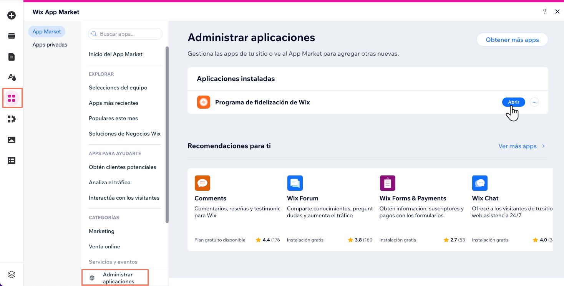Viewport: 564px width, 286px height.
Task: Click Instalación gratis under Wix Forum
Action: coord(305,240)
